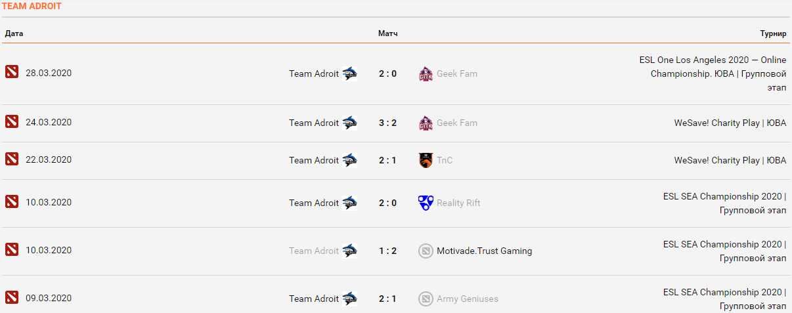The image size is (792, 313).
Task: Click the Geek Fam logo in the 28.03.2020 match
Action: click(x=426, y=73)
